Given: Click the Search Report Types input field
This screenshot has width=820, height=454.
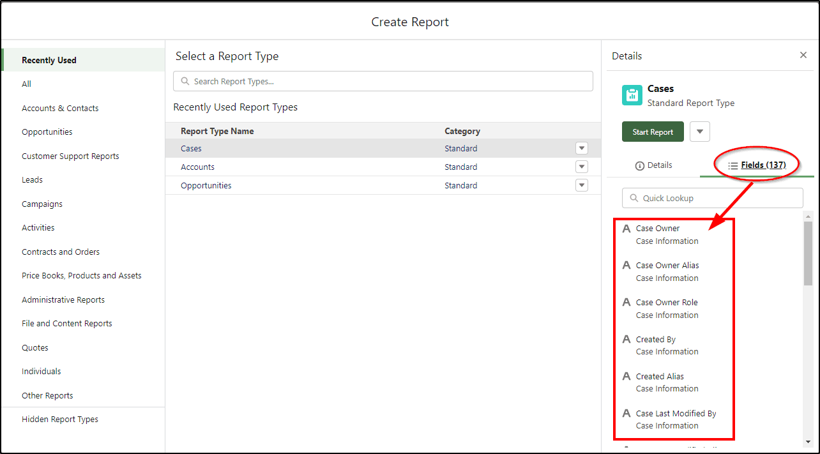Looking at the screenshot, I should pyautogui.click(x=383, y=81).
